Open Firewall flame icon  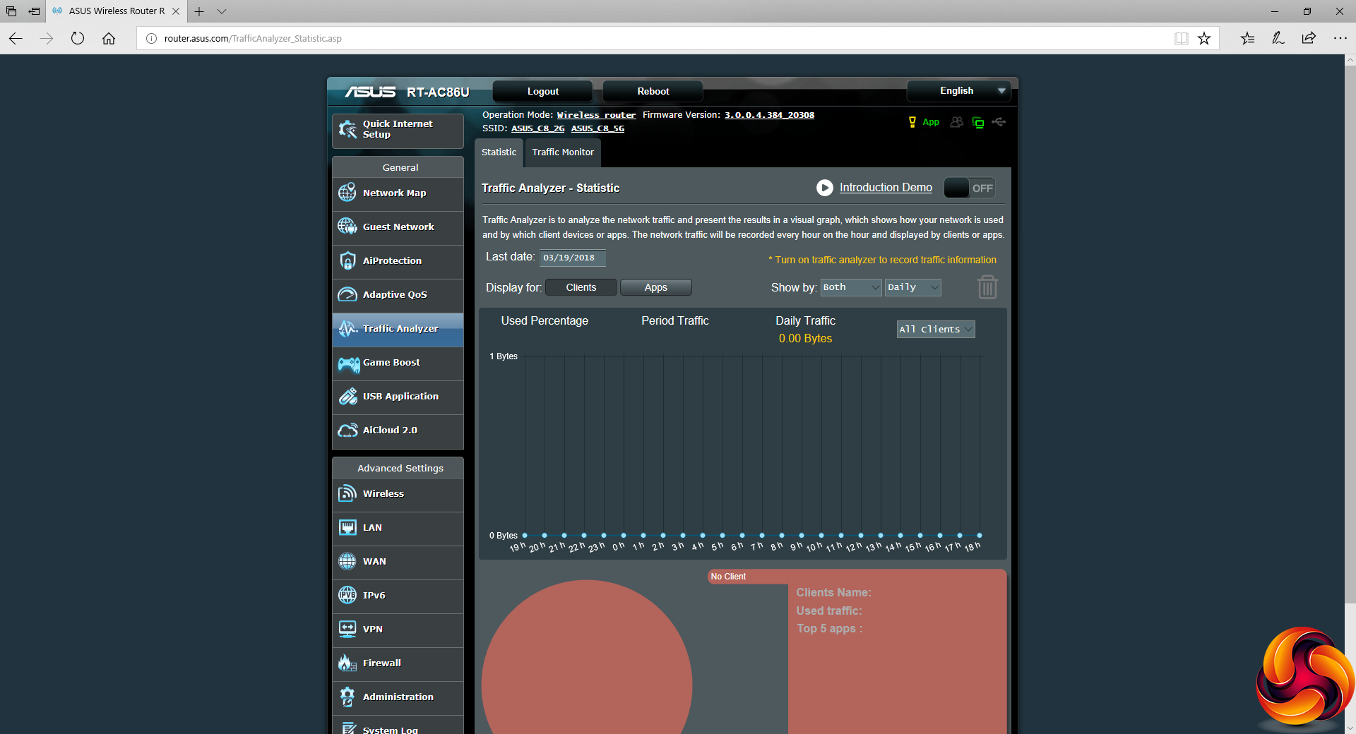click(347, 663)
